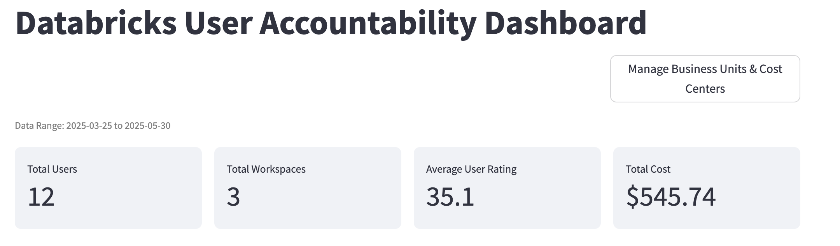Select the Total Users value 12
Image resolution: width=840 pixels, height=246 pixels.
coord(41,197)
